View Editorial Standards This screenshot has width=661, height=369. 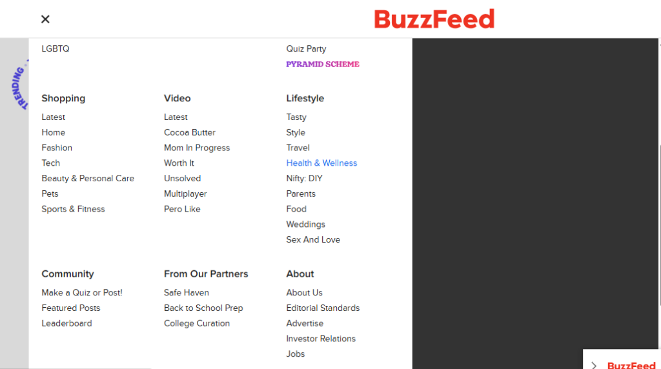click(323, 308)
